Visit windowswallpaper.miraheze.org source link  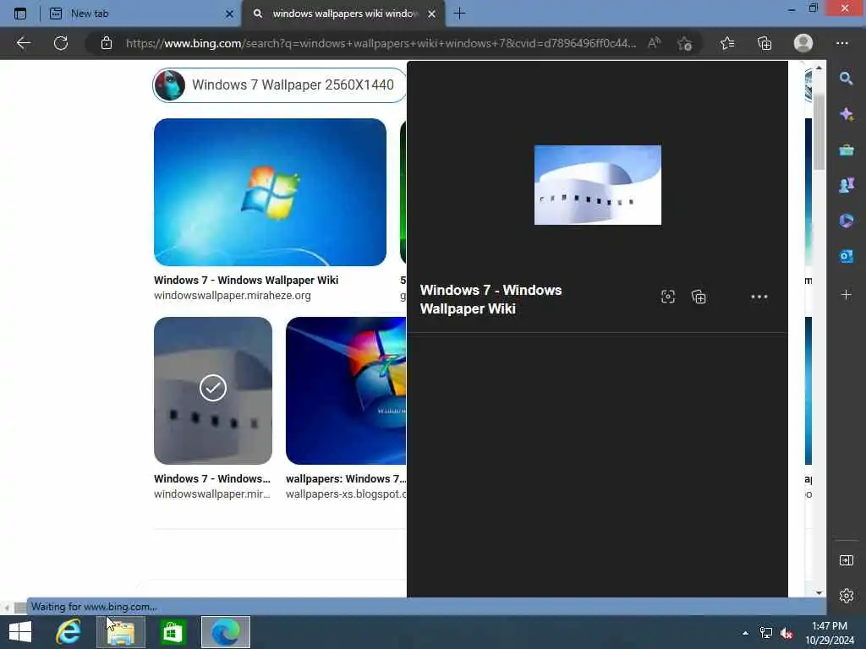click(232, 296)
